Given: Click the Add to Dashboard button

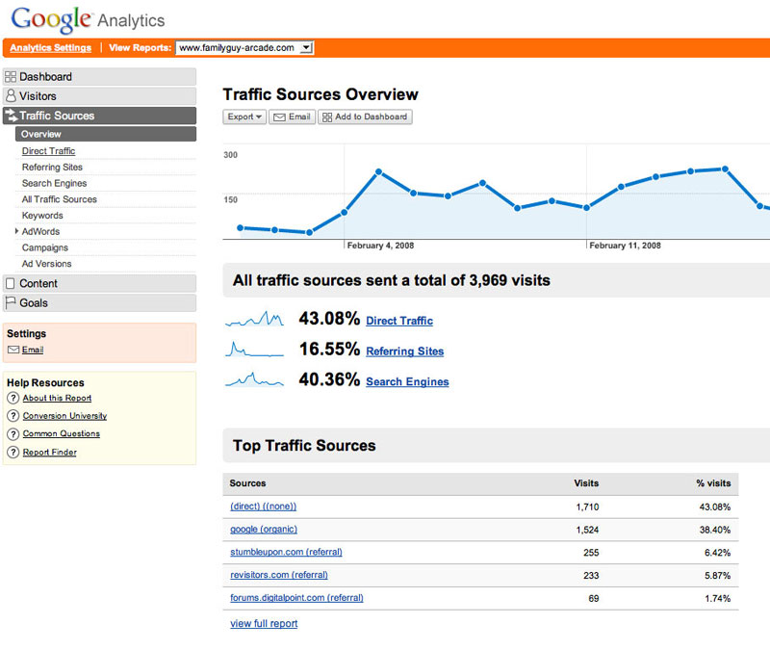Looking at the screenshot, I should pos(365,117).
